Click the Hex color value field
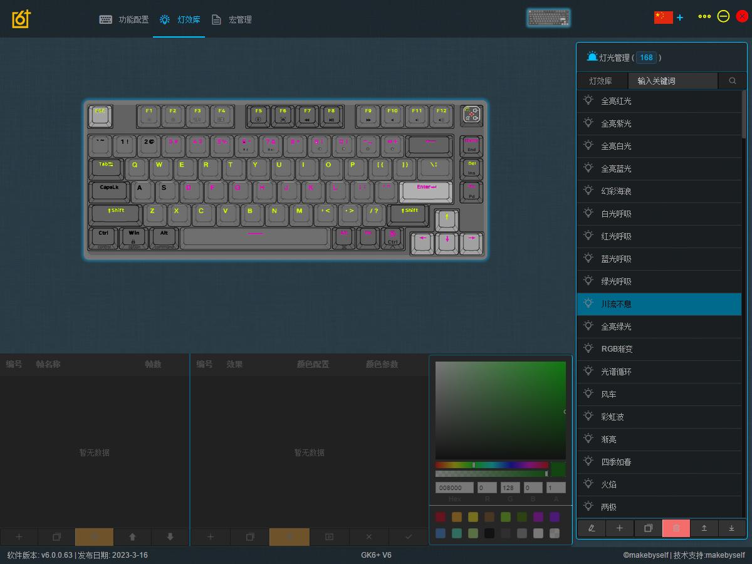The height and width of the screenshot is (564, 752). 454,488
